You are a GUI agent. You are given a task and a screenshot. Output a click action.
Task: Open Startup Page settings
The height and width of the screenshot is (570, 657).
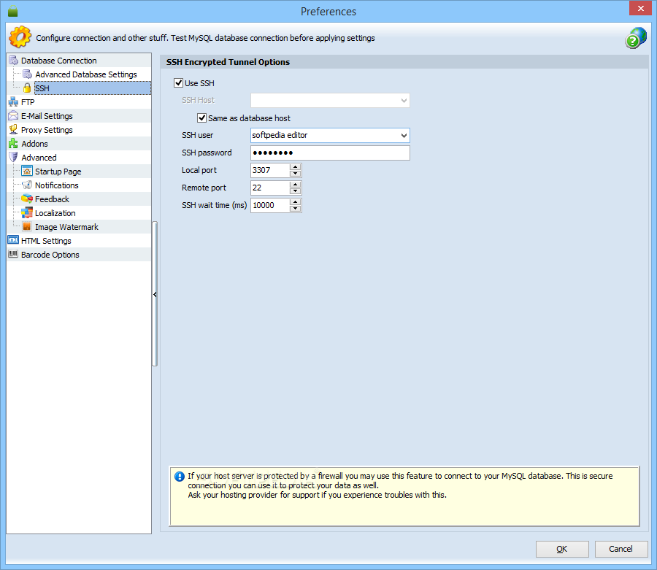pos(58,172)
